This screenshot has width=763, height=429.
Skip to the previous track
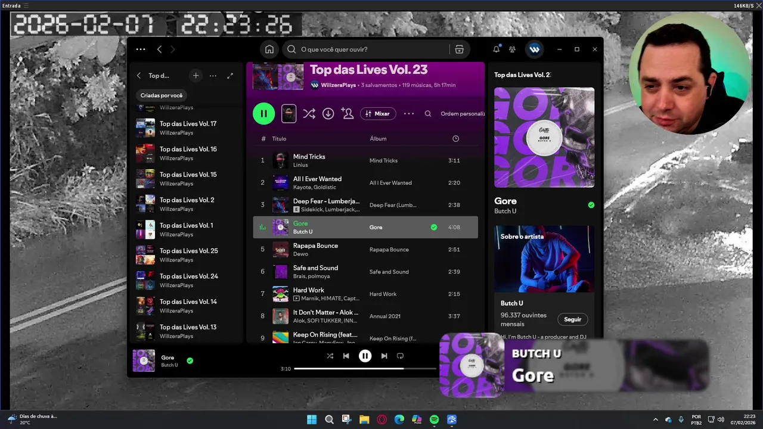click(346, 356)
